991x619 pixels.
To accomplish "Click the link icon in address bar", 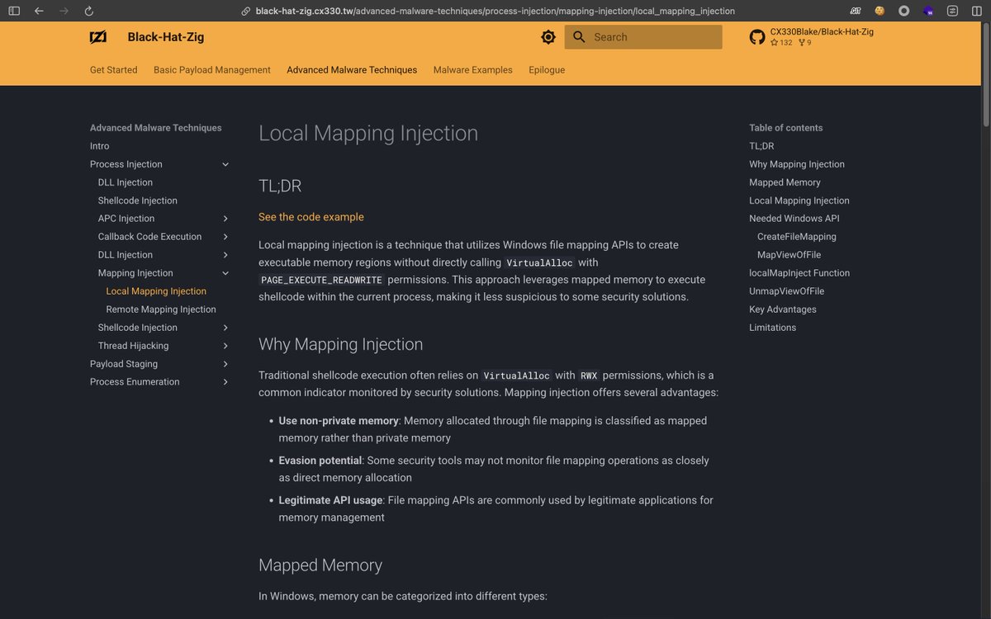I will [245, 12].
